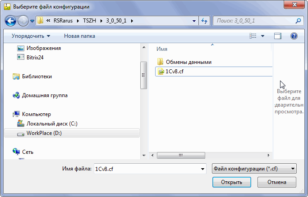Create a folder with Новая папка
308x197 pixels.
click(79, 36)
